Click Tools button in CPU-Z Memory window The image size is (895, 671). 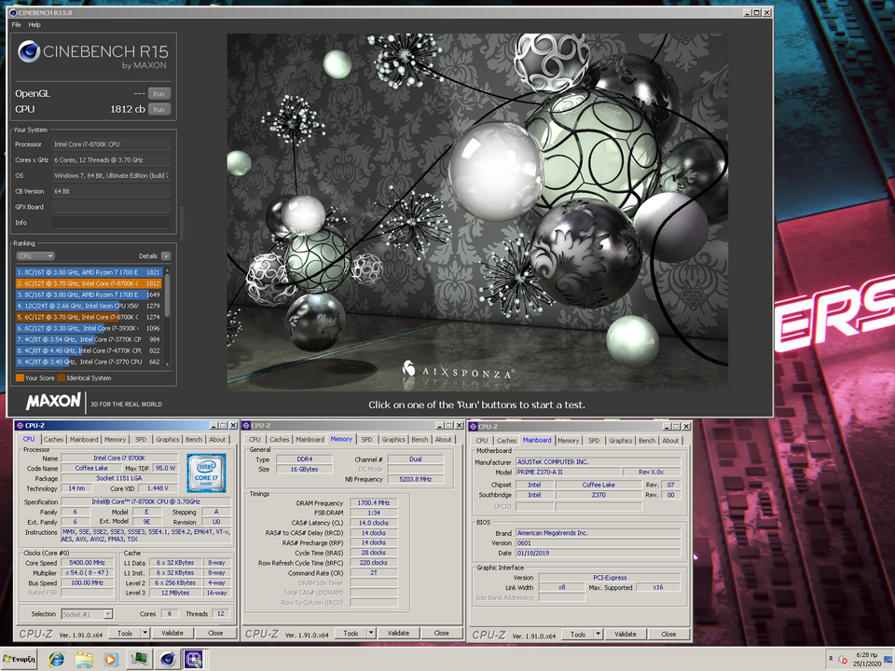[x=351, y=633]
